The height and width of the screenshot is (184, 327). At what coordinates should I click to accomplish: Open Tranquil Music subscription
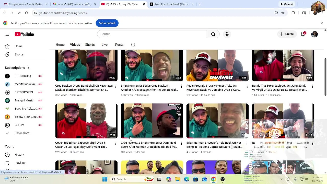[24, 100]
